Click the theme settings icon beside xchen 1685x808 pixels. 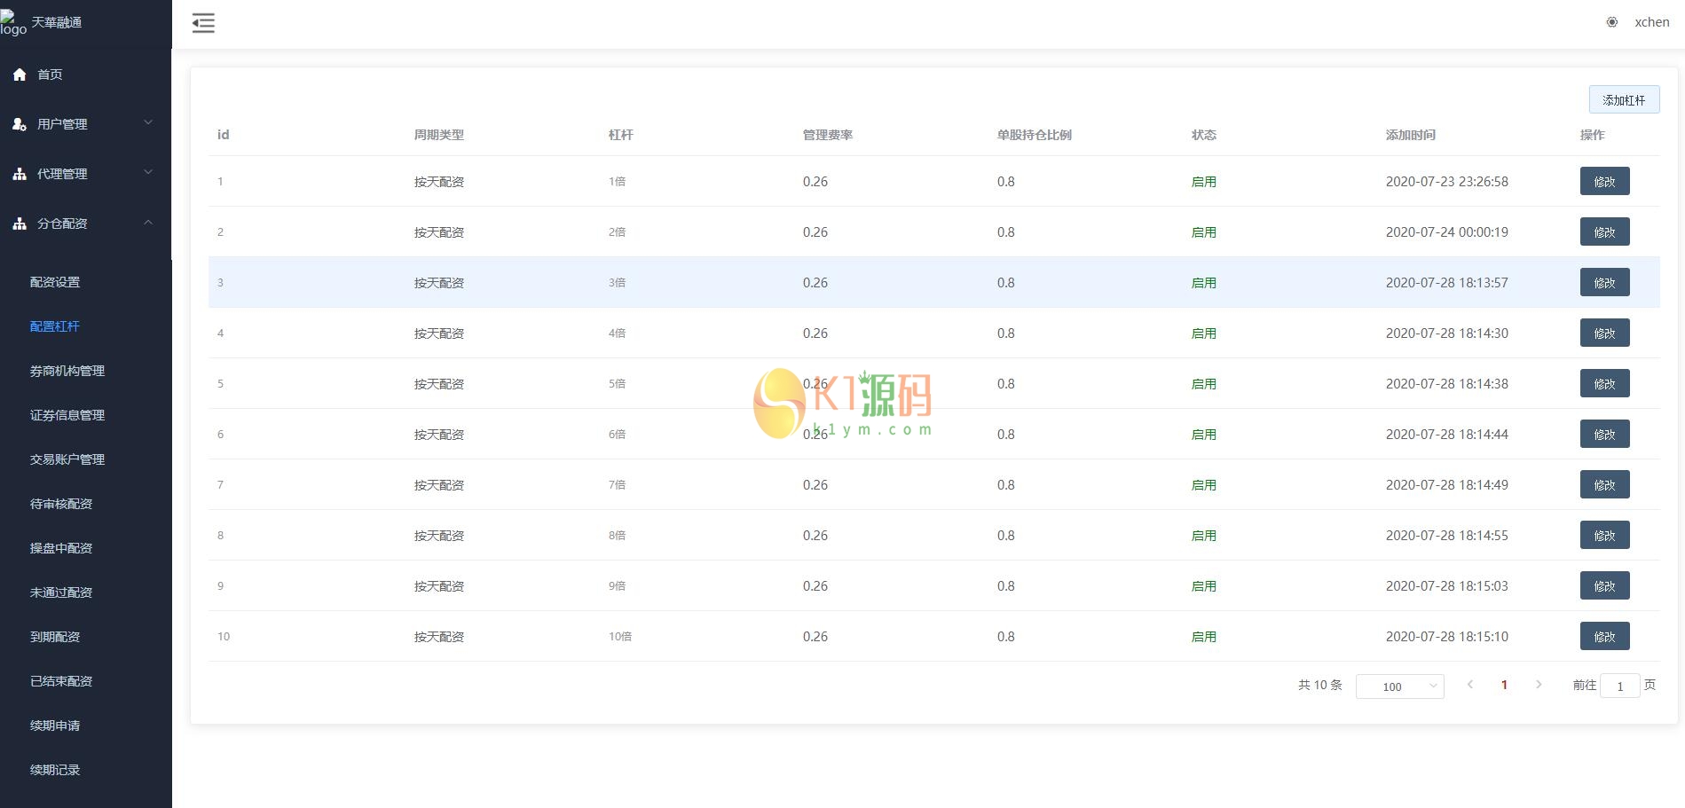(1611, 22)
